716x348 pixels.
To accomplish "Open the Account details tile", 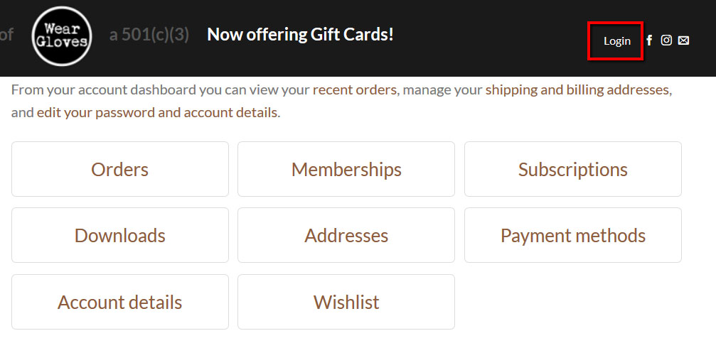I will (120, 302).
